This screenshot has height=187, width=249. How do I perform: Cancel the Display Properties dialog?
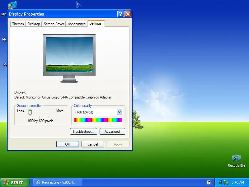[x=93, y=144]
